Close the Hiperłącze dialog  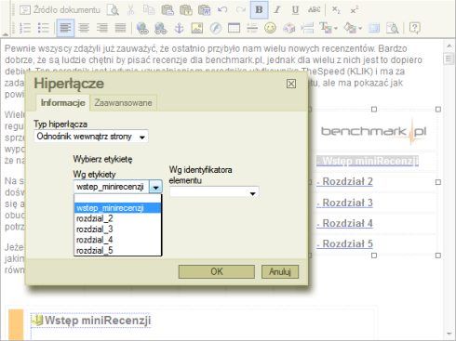(291, 84)
